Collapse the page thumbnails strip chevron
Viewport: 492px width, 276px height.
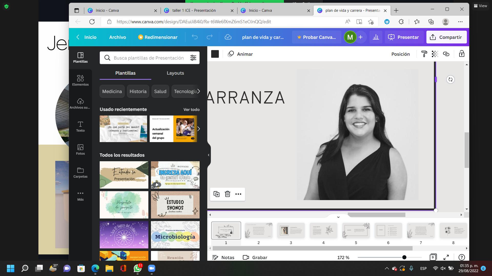pyautogui.click(x=338, y=217)
